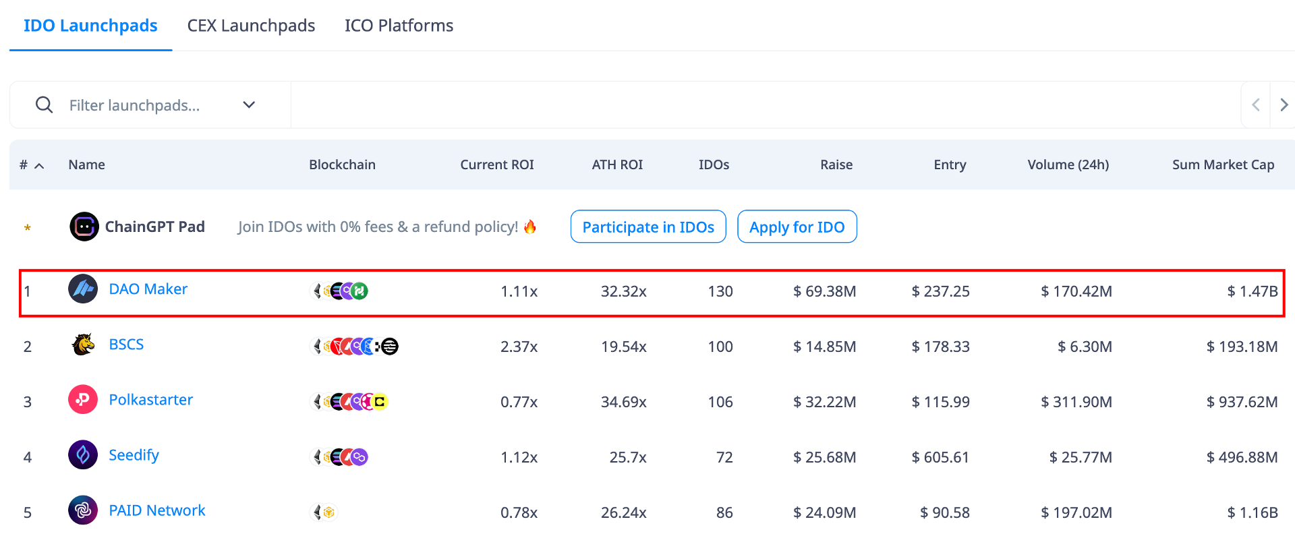
Task: Click BNB chain icon in PAID Network row
Action: [x=329, y=512]
